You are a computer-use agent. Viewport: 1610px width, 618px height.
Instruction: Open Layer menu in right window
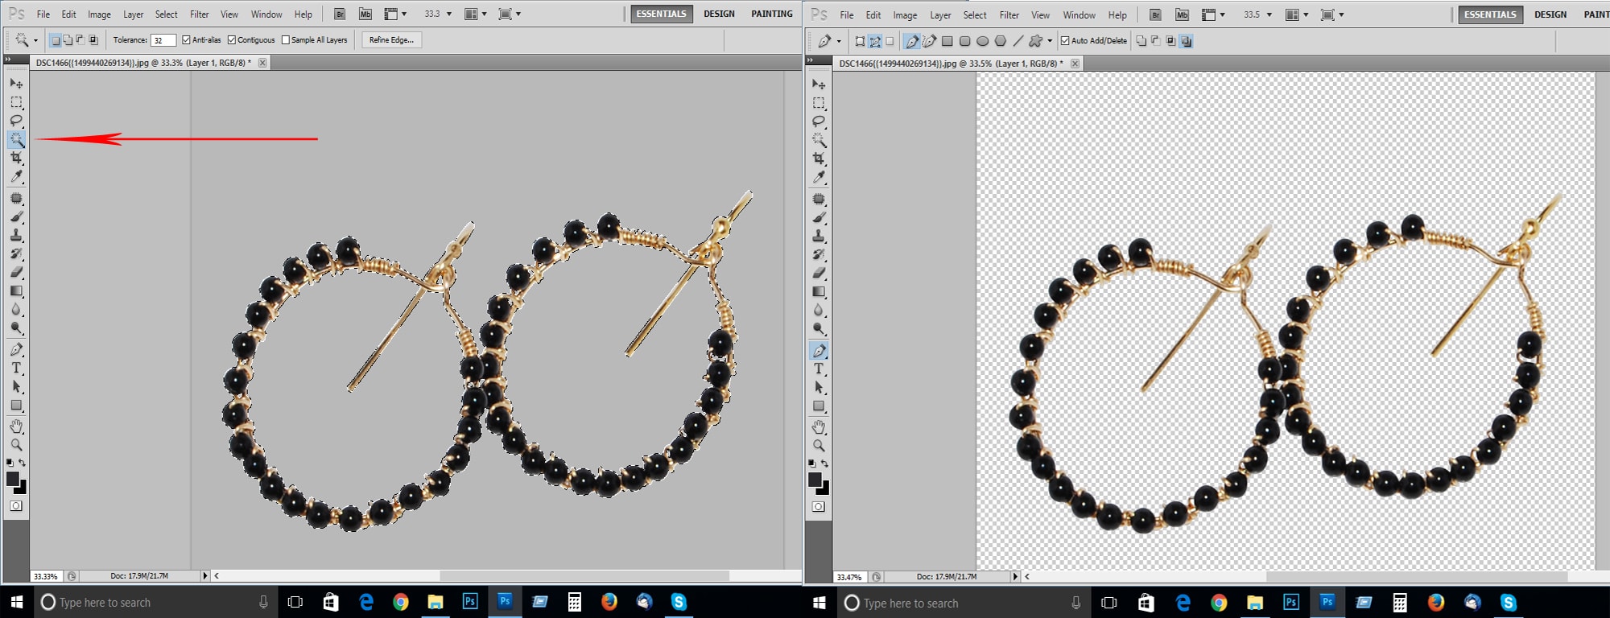(940, 15)
